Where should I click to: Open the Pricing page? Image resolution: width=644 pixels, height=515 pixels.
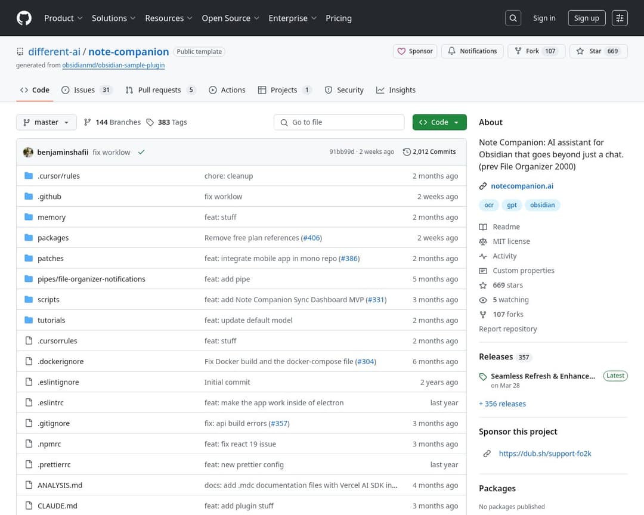(x=339, y=18)
